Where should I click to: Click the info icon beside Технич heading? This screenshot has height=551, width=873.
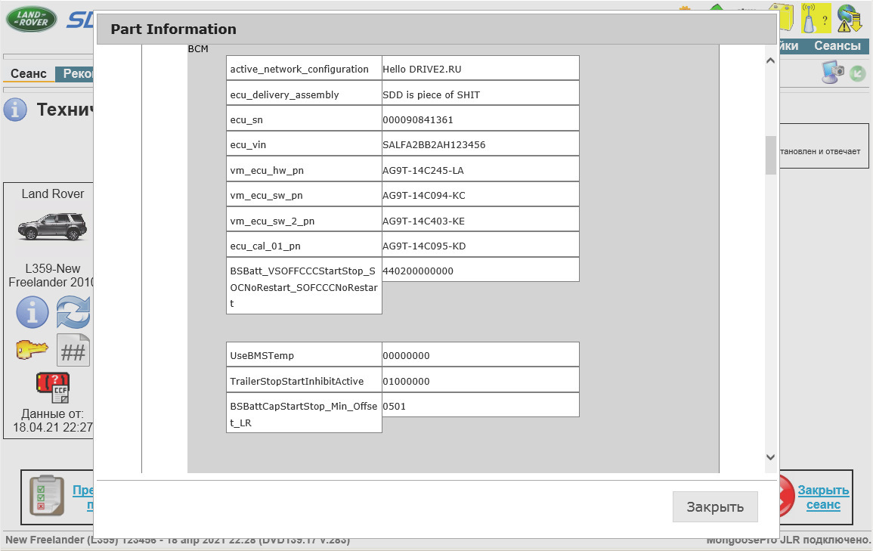tap(15, 110)
